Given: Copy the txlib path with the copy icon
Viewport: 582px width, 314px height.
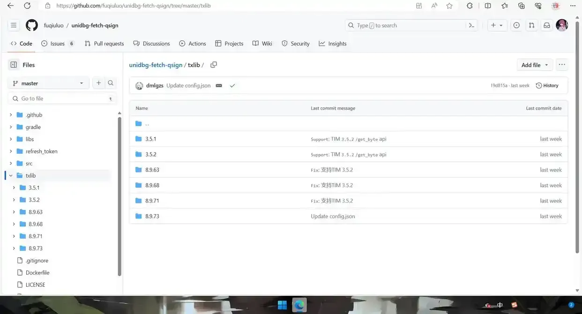Looking at the screenshot, I should (214, 65).
